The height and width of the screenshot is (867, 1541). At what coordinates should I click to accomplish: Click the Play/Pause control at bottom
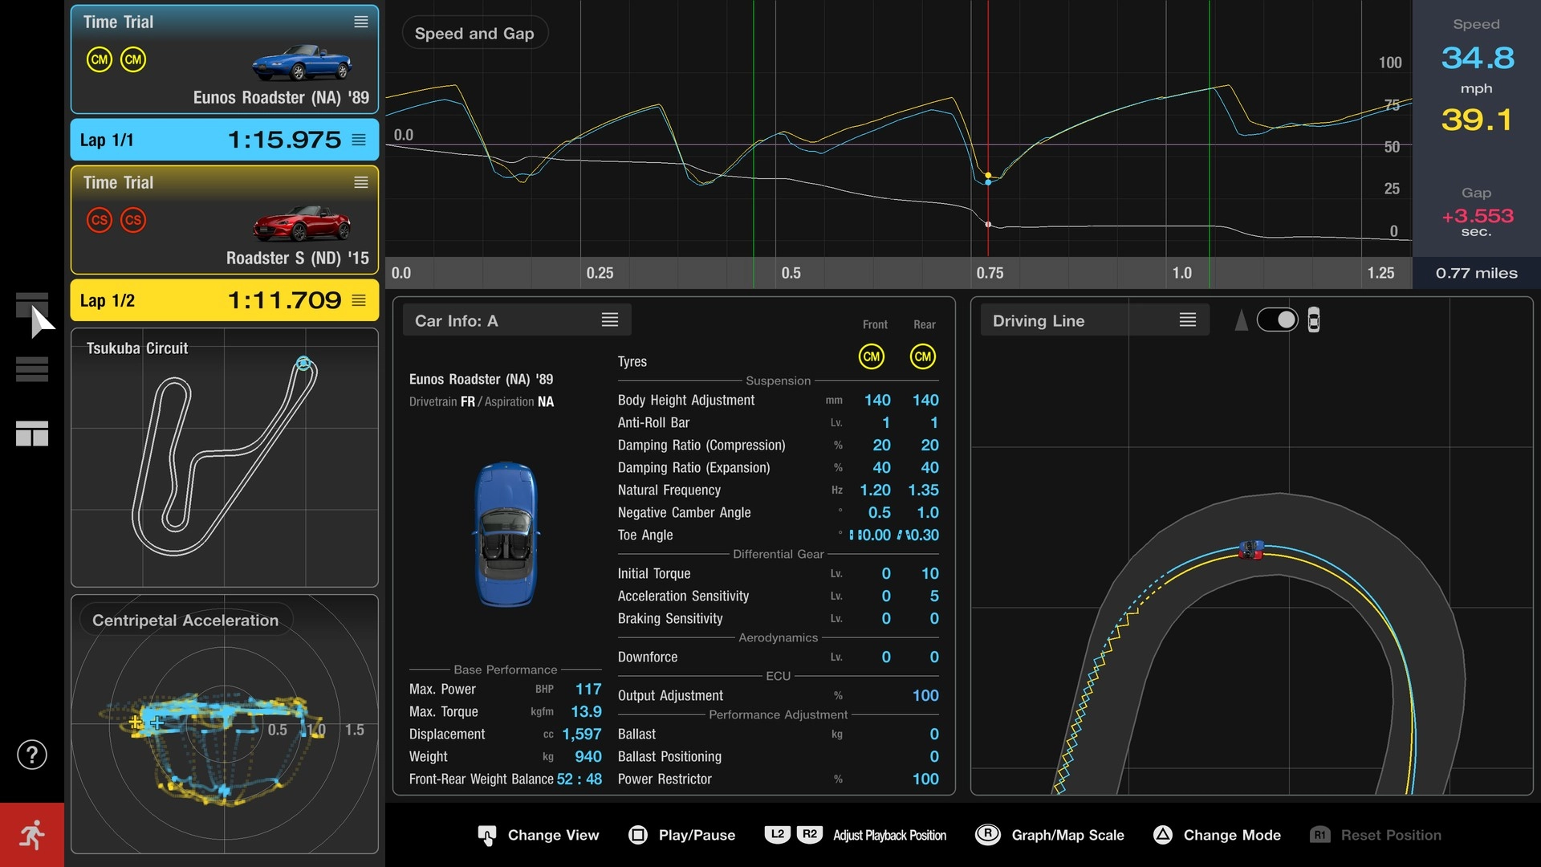click(x=681, y=835)
